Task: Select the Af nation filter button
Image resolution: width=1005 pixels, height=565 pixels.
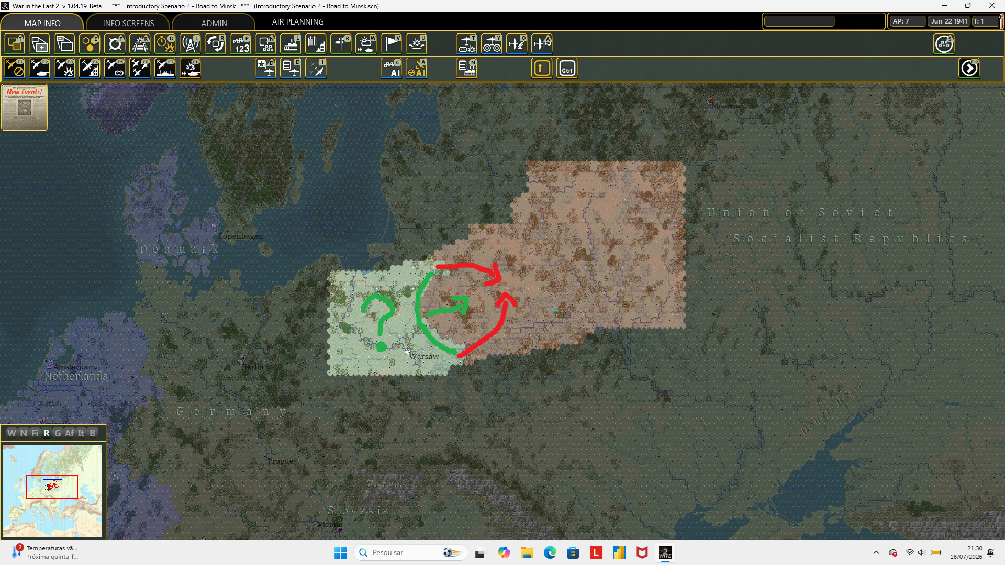Action: 70,433
